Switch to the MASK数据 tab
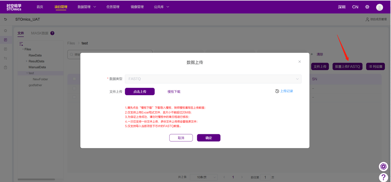The width and height of the screenshot is (391, 182). [40, 33]
